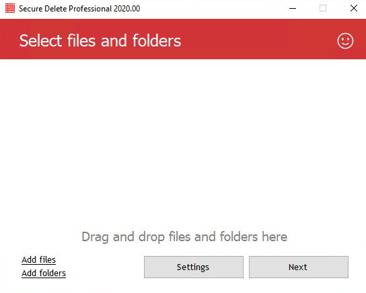Click the 'Select files and folders' heading
This screenshot has width=366, height=293.
pyautogui.click(x=100, y=40)
